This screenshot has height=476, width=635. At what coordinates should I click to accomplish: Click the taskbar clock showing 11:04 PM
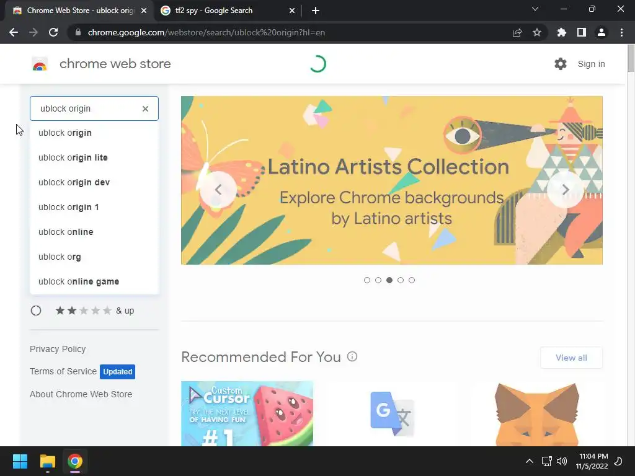pyautogui.click(x=592, y=461)
